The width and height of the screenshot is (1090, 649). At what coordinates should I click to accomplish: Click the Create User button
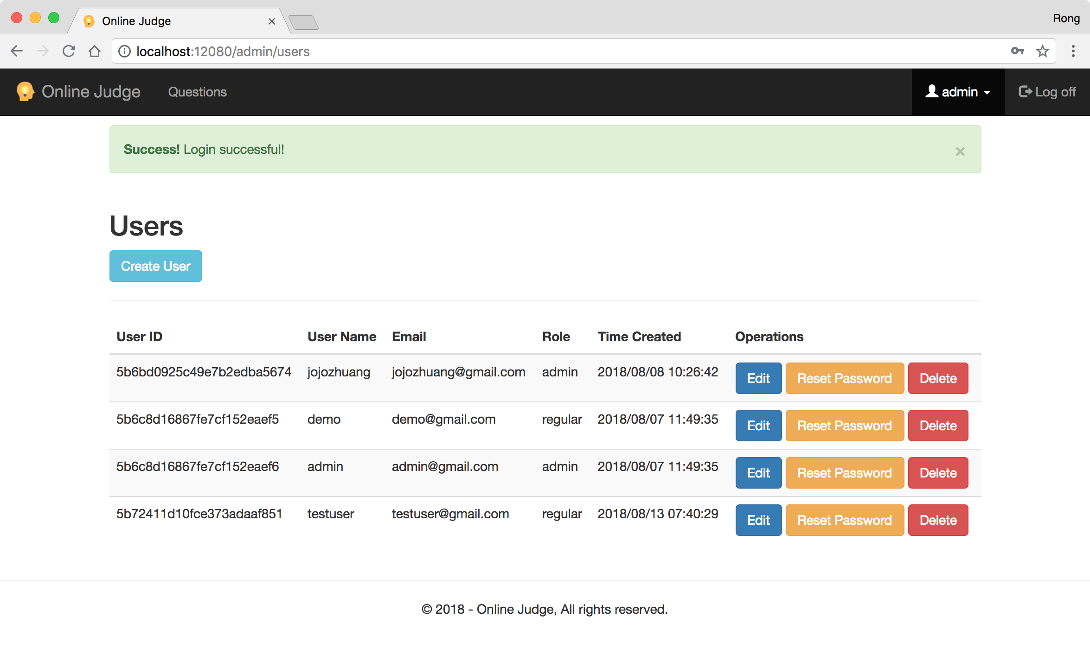click(x=156, y=266)
